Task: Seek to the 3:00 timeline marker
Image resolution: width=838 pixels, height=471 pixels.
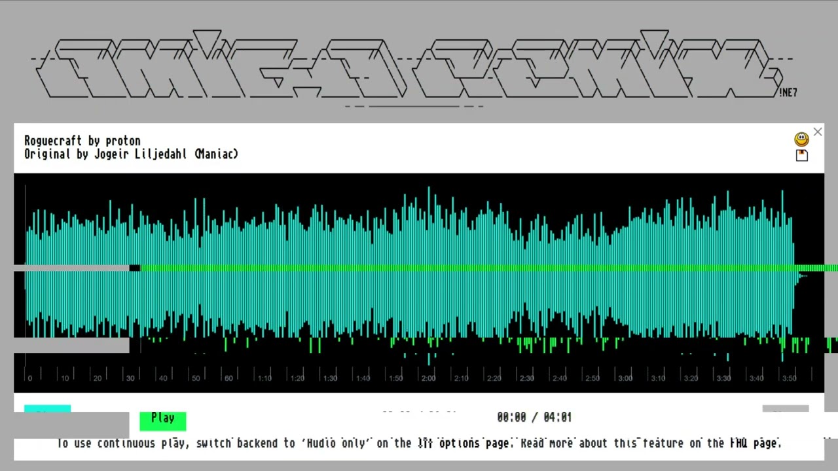Action: [x=625, y=378]
